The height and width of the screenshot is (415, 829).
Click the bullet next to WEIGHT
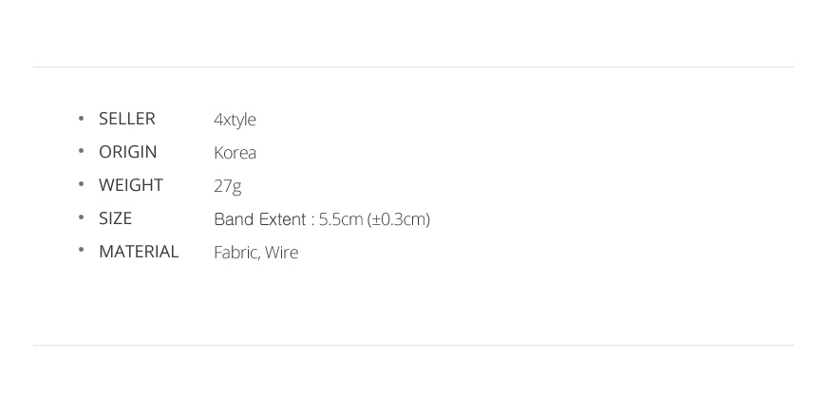[x=81, y=184]
